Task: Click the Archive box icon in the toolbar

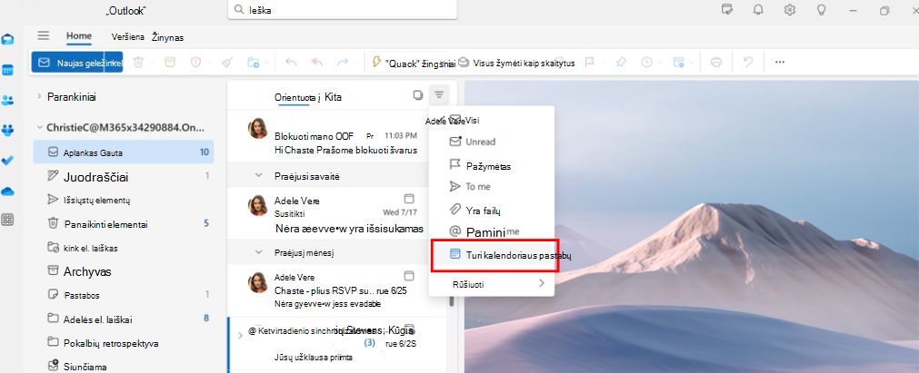Action: (x=170, y=62)
